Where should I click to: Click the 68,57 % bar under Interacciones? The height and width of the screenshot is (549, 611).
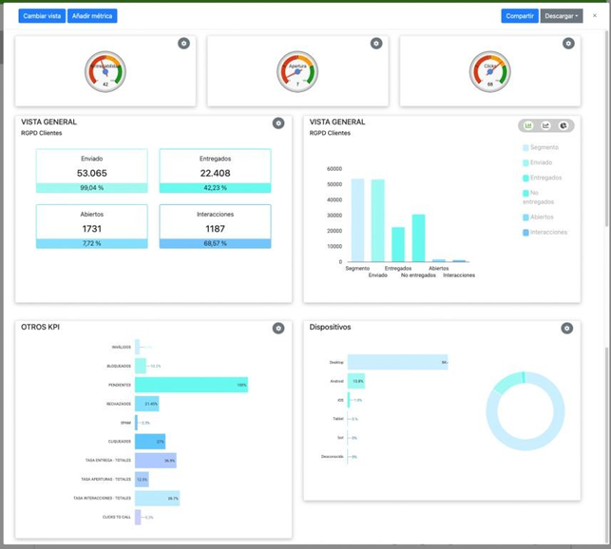click(215, 243)
